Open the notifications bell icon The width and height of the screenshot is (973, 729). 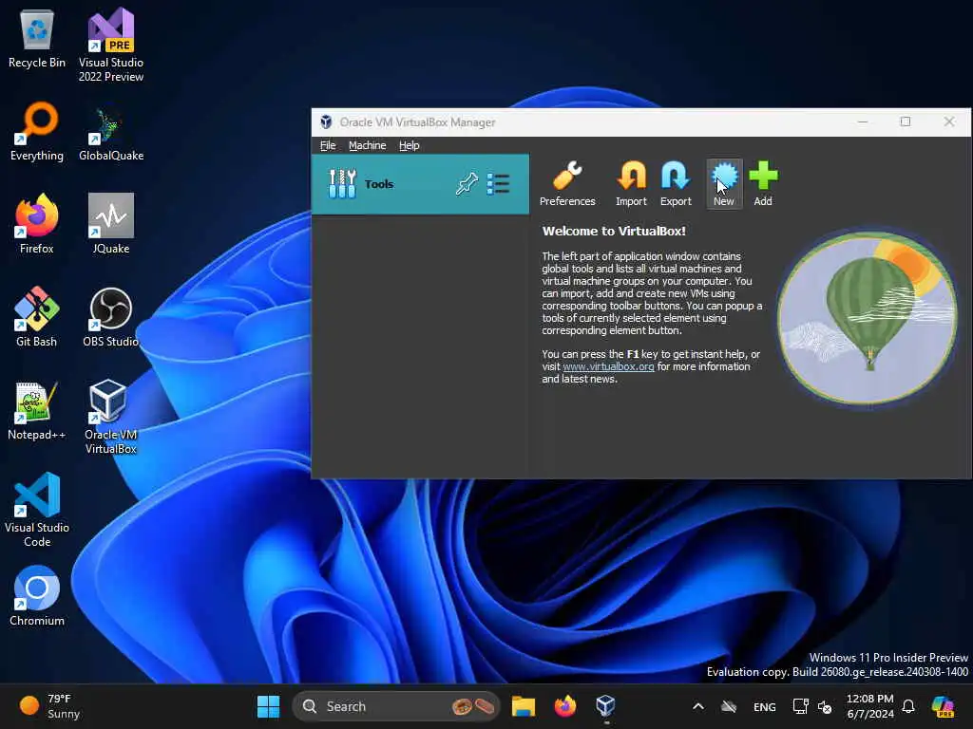tap(908, 706)
